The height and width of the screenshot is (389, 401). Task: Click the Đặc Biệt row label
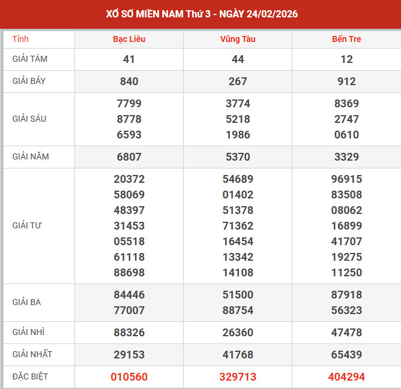click(30, 376)
